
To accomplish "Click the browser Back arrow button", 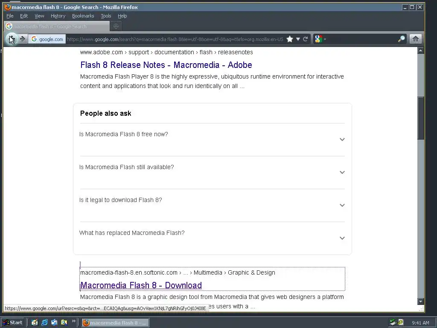I will pyautogui.click(x=12, y=39).
